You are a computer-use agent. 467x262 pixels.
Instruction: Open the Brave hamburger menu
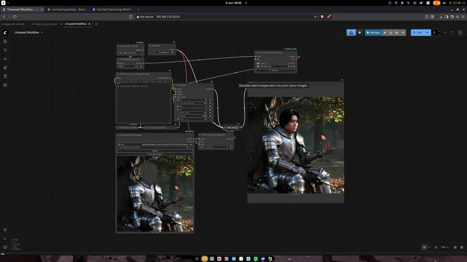[x=463, y=17]
